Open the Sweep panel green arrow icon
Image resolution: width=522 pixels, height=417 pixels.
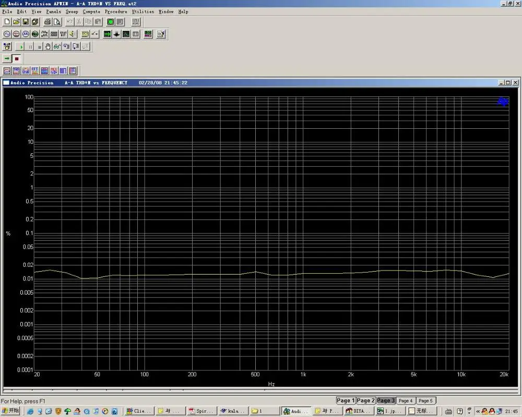tap(107, 34)
